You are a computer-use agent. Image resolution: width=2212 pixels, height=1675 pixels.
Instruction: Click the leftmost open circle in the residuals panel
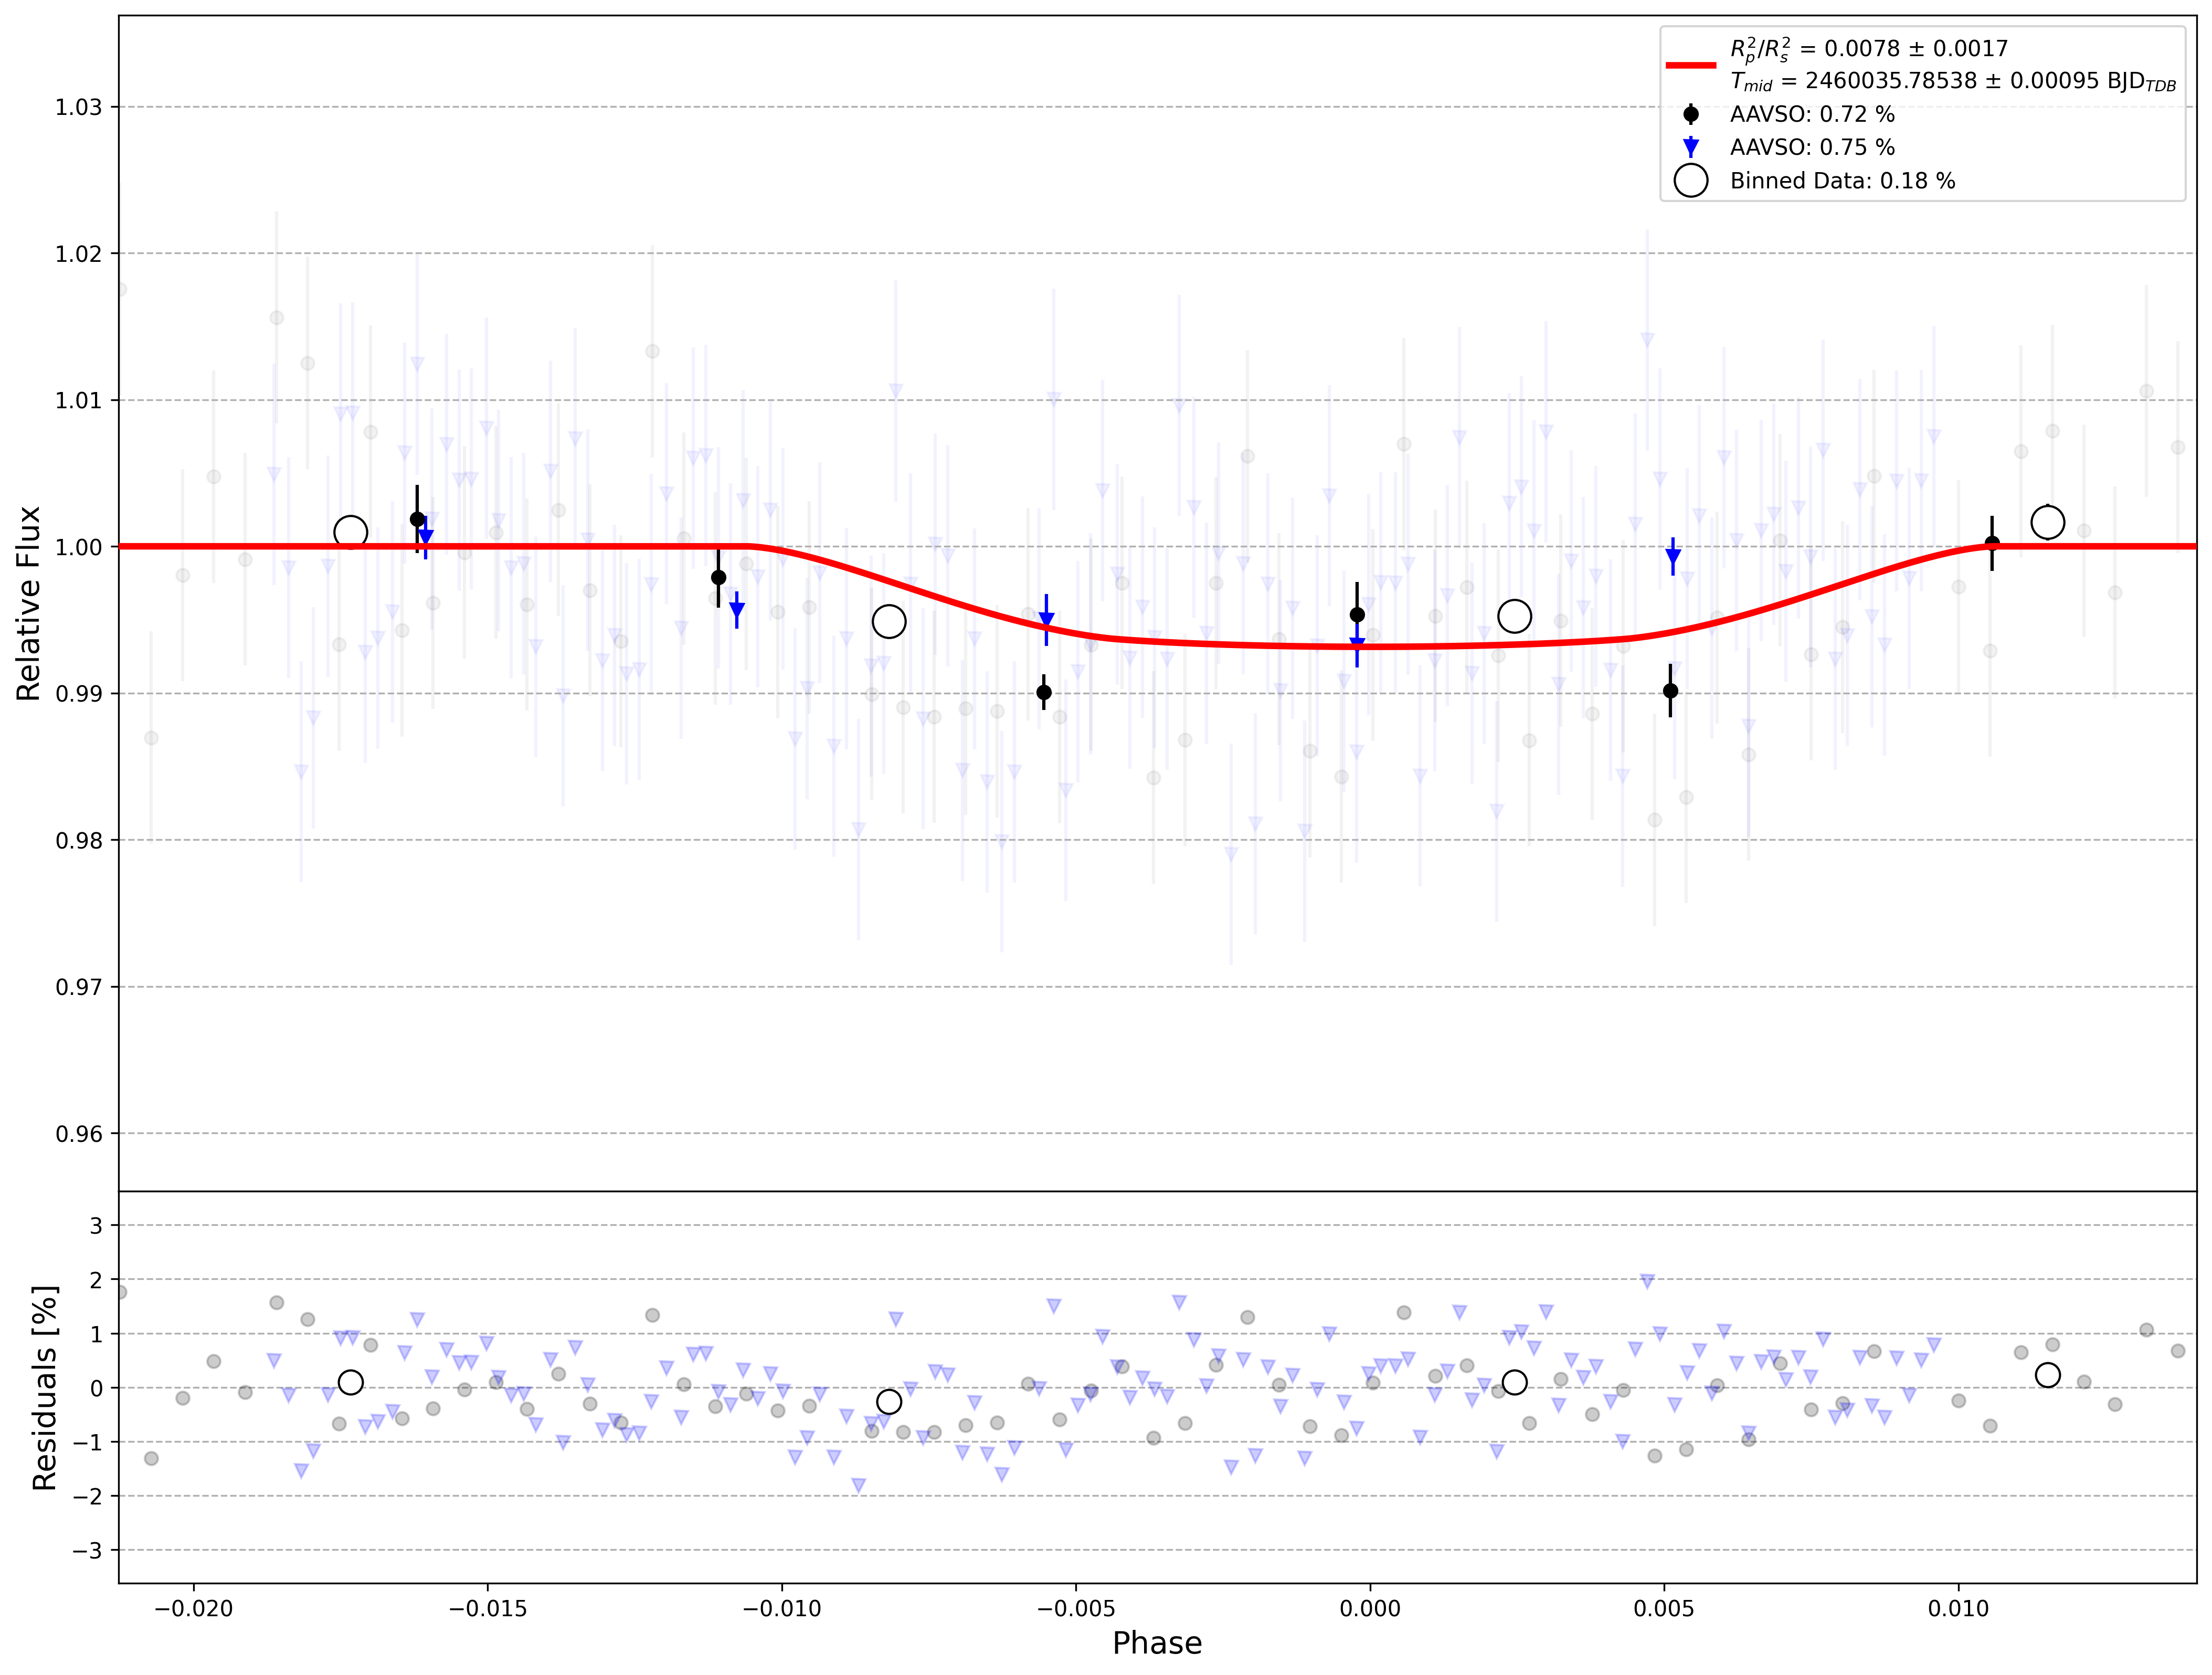coord(351,1383)
